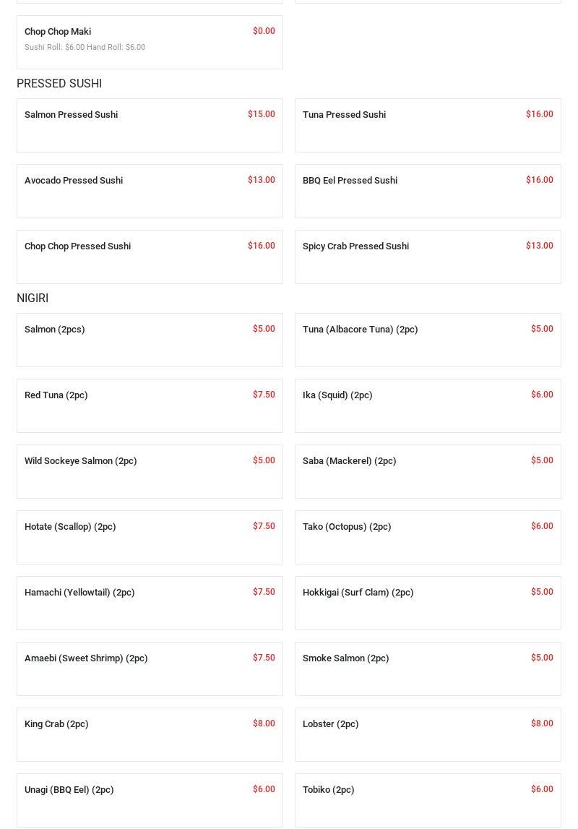Screen dimensions: 578x829
Task: Select Ika (Squid) nigiri
Action: click(337, 395)
